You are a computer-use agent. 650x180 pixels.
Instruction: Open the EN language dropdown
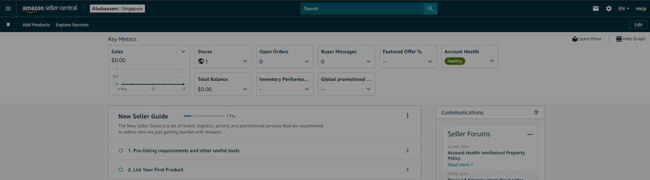[624, 8]
